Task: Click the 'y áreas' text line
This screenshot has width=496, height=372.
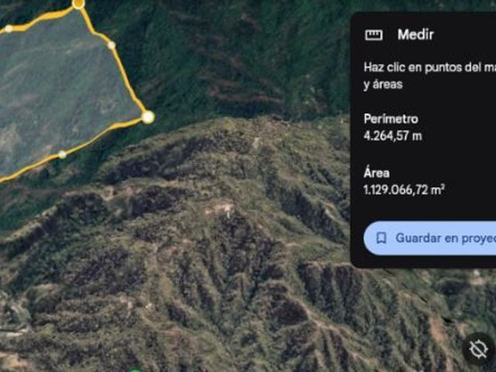Action: (383, 84)
